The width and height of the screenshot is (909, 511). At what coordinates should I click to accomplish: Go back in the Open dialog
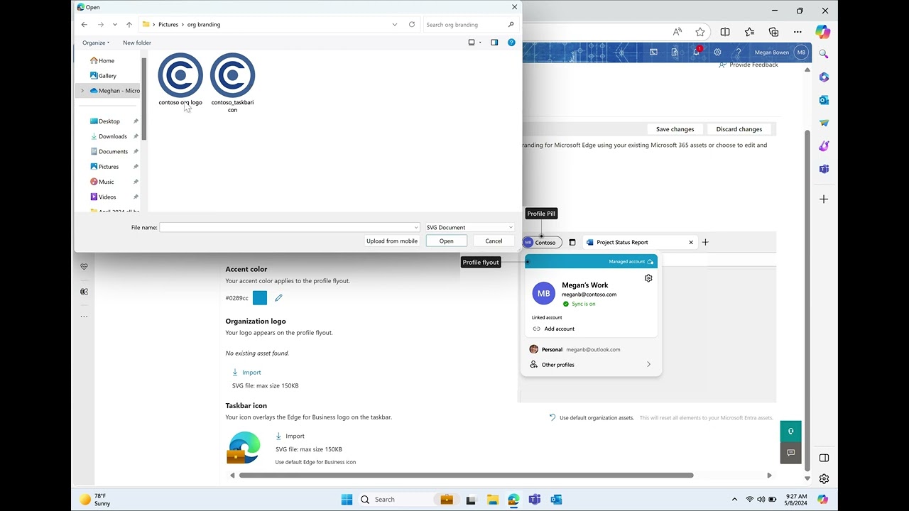click(x=84, y=24)
